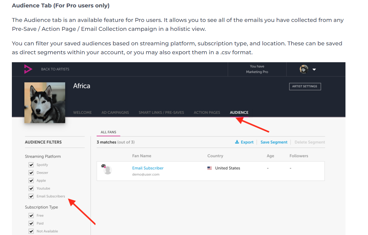Switch to the Ad Campaigns tab
This screenshot has width=368, height=235.
coord(115,113)
